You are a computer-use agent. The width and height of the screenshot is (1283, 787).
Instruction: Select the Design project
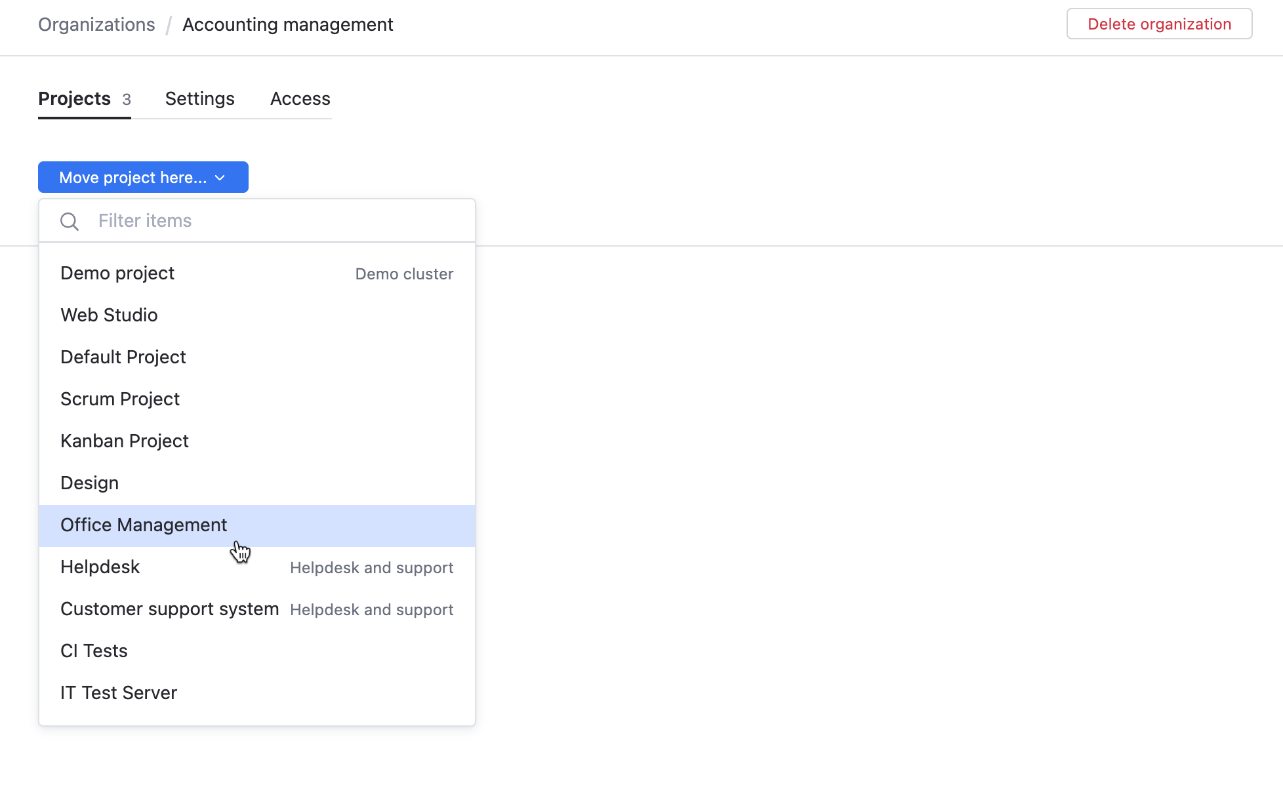pyautogui.click(x=89, y=483)
